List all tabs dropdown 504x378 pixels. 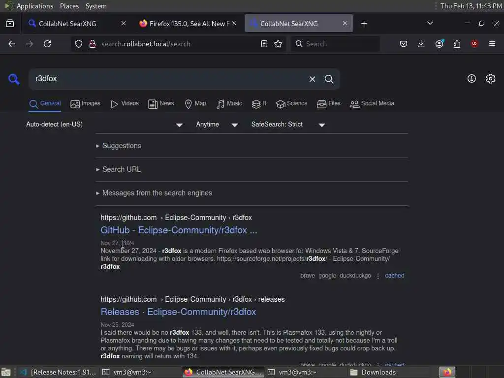pos(430,23)
